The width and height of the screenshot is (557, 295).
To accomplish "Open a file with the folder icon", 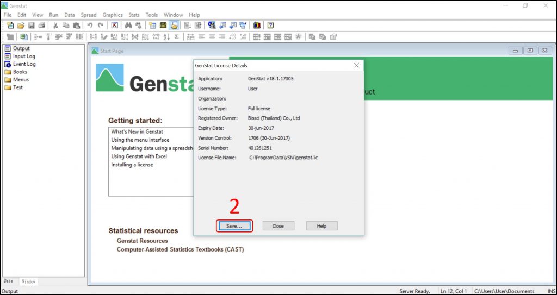I will pyautogui.click(x=21, y=25).
